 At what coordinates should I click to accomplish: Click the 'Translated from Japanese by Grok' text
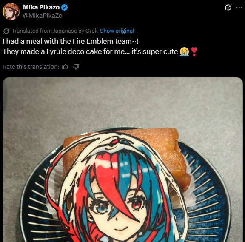55,31
